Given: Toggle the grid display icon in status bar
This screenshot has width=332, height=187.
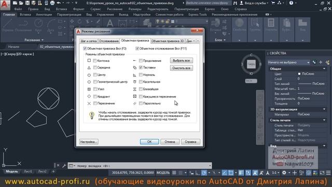Looking at the screenshot, I should 174,173.
